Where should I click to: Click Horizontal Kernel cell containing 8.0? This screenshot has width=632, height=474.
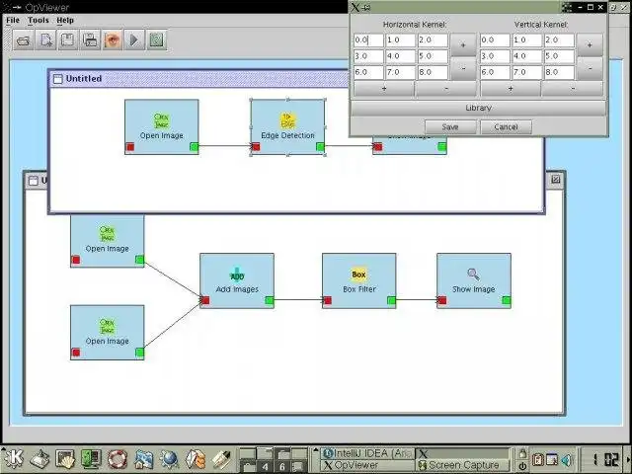click(x=433, y=72)
